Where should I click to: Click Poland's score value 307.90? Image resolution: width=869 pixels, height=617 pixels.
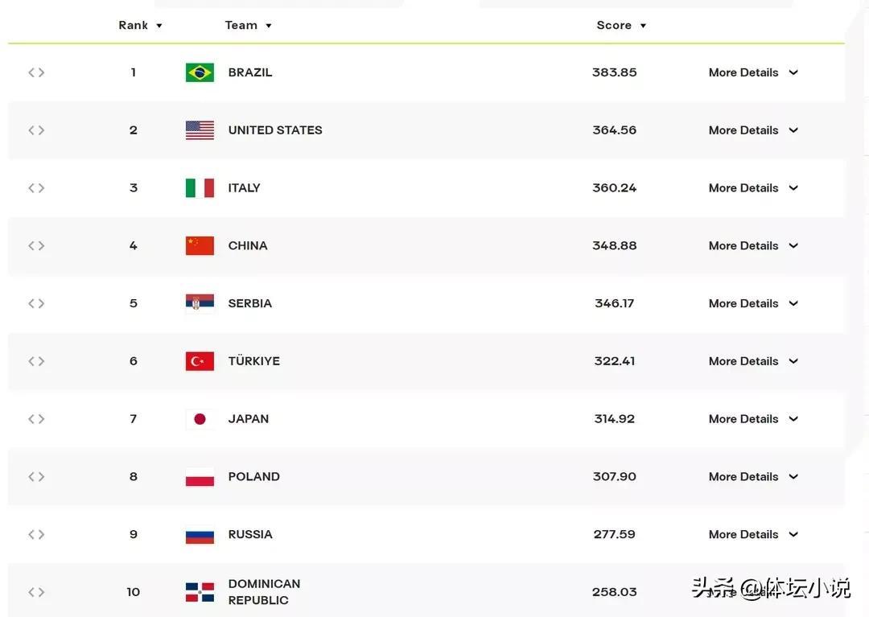[x=615, y=476]
